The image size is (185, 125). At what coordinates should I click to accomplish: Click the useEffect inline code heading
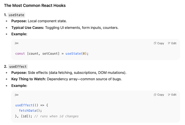pos(18,66)
